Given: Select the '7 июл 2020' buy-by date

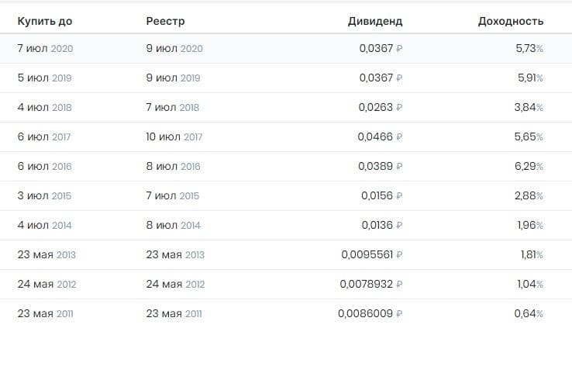Looking at the screenshot, I should pos(45,48).
